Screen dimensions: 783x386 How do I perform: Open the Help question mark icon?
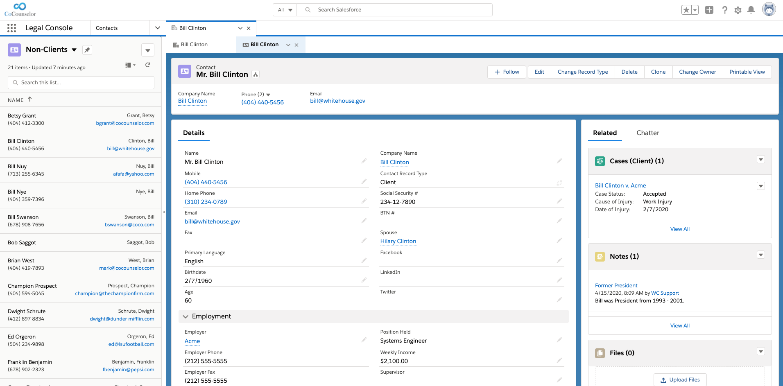click(724, 10)
